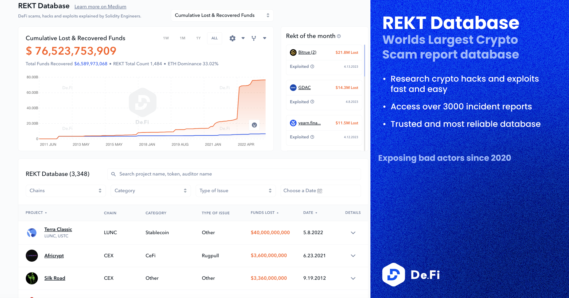Click the 9.19.2012 date cell
The image size is (569, 298).
coord(314,278)
